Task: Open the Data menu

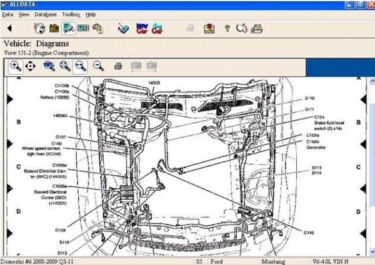Action: (7, 14)
